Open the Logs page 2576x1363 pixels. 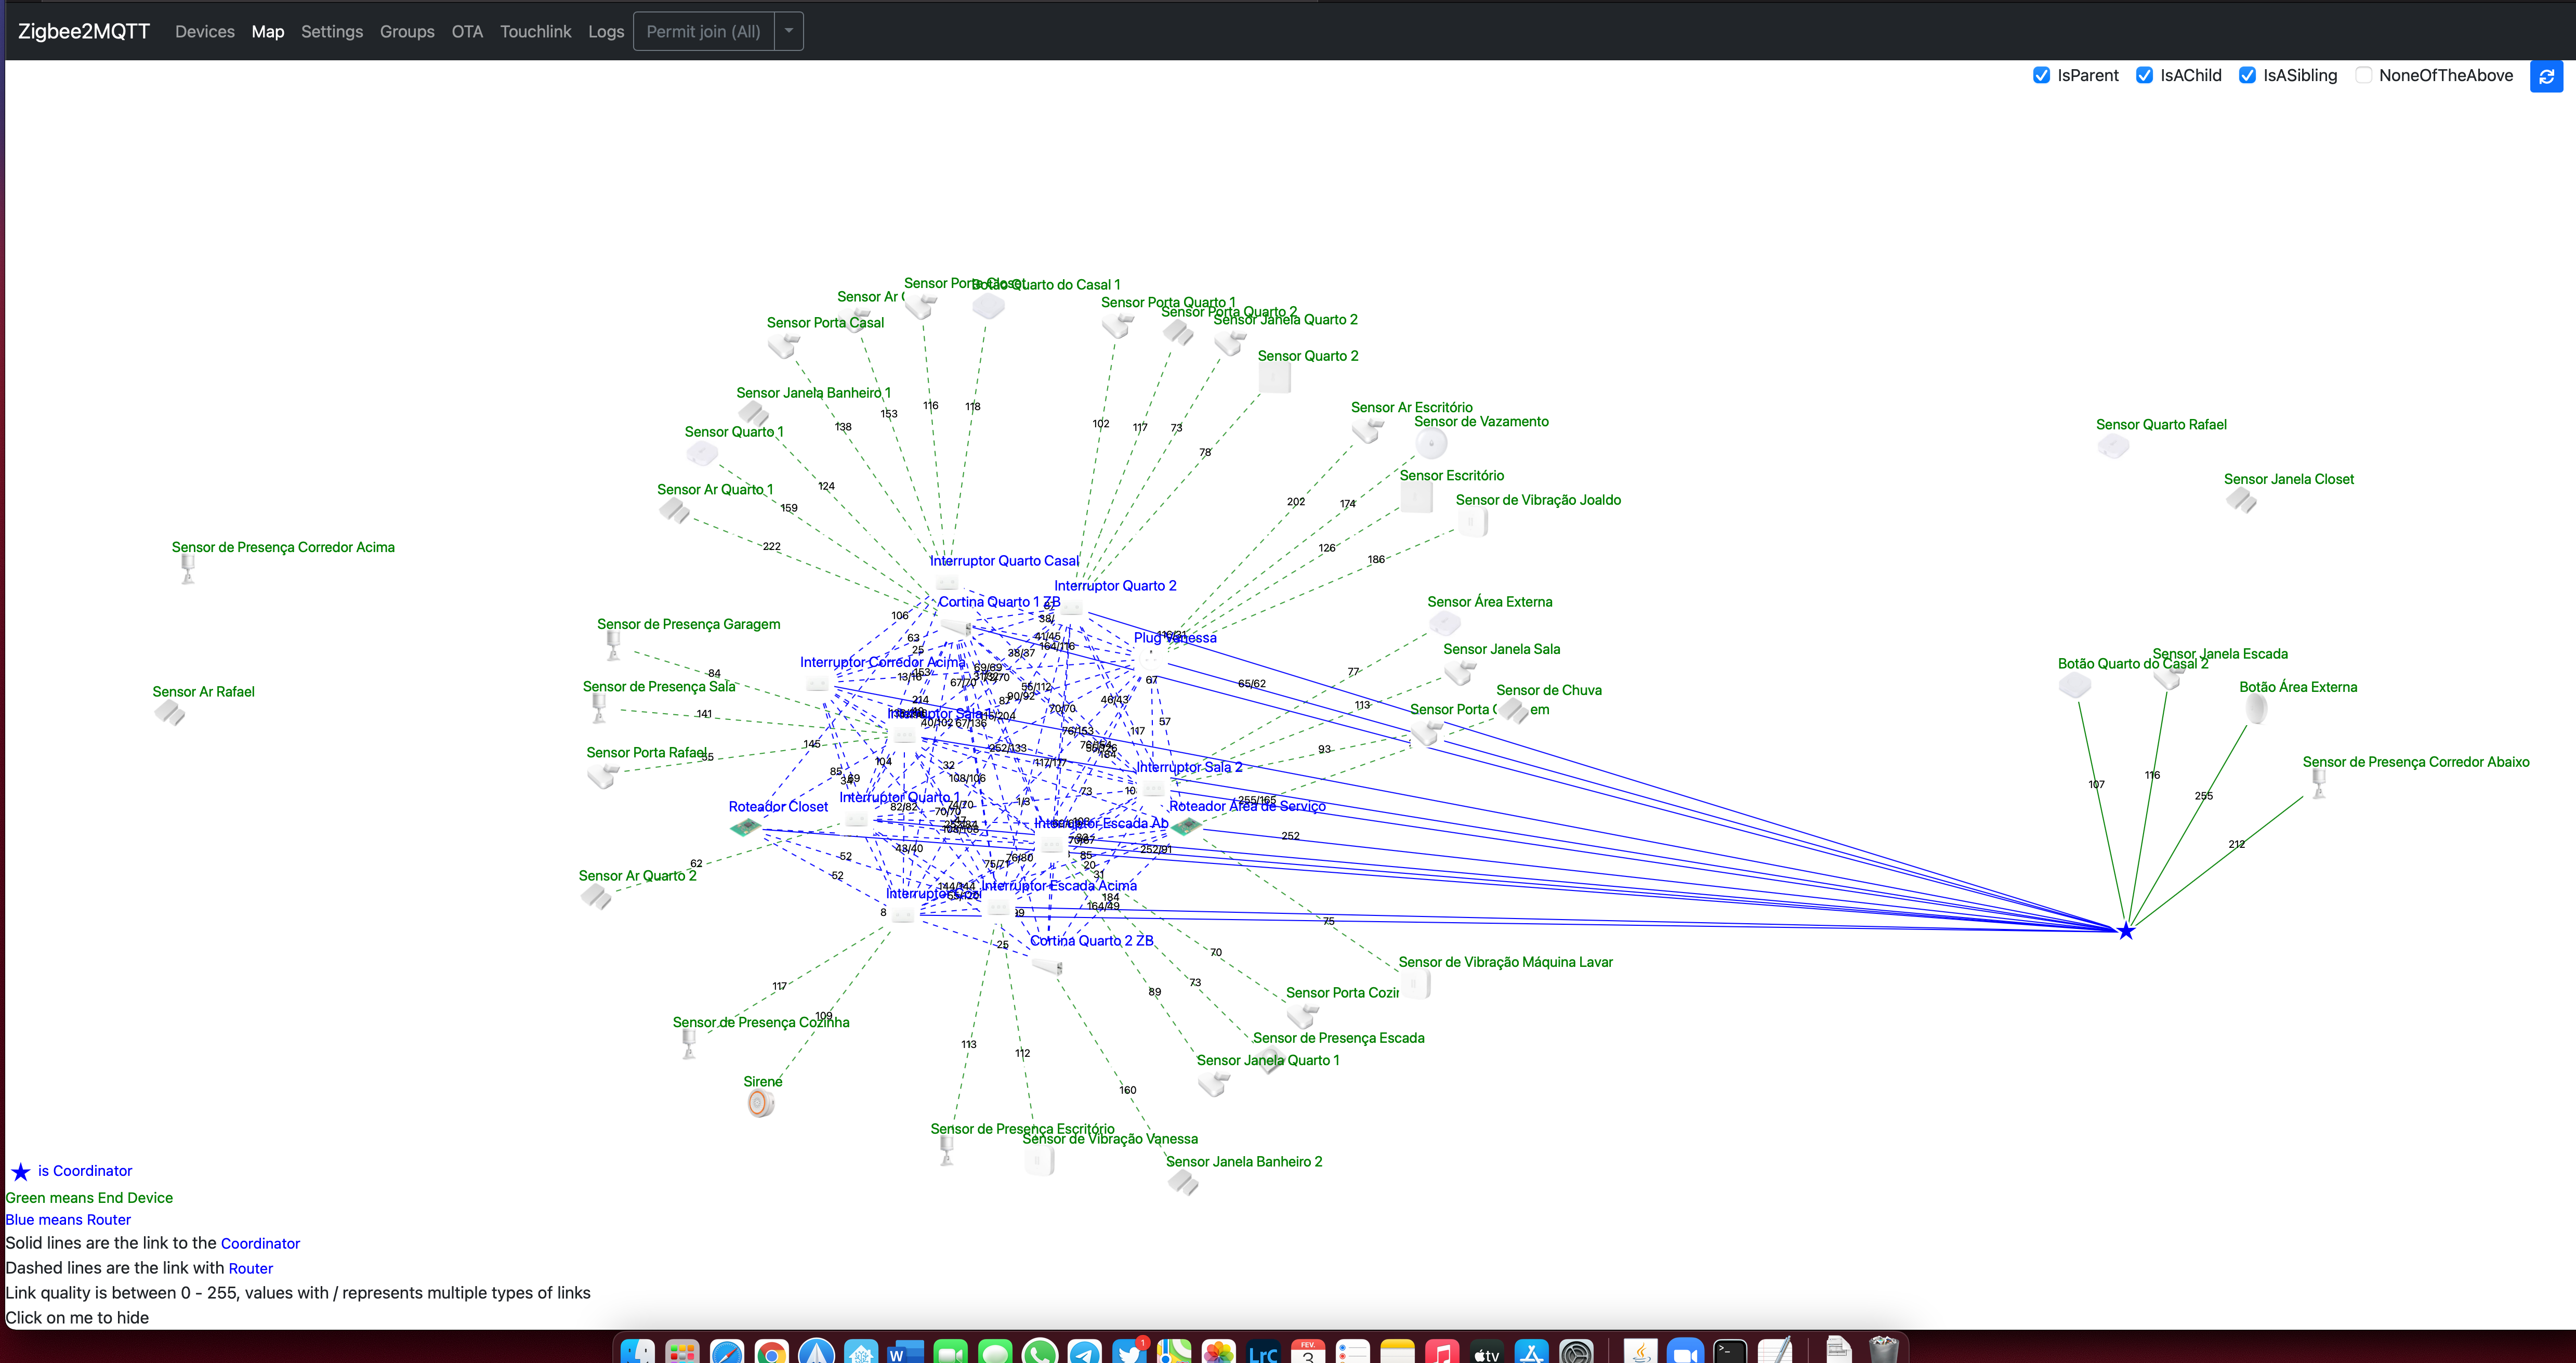coord(606,31)
